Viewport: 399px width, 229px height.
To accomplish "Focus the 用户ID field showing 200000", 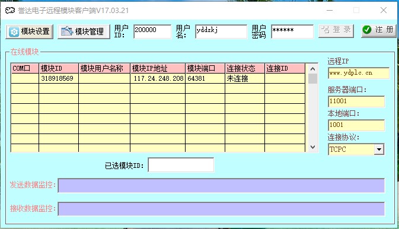I will pyautogui.click(x=152, y=31).
